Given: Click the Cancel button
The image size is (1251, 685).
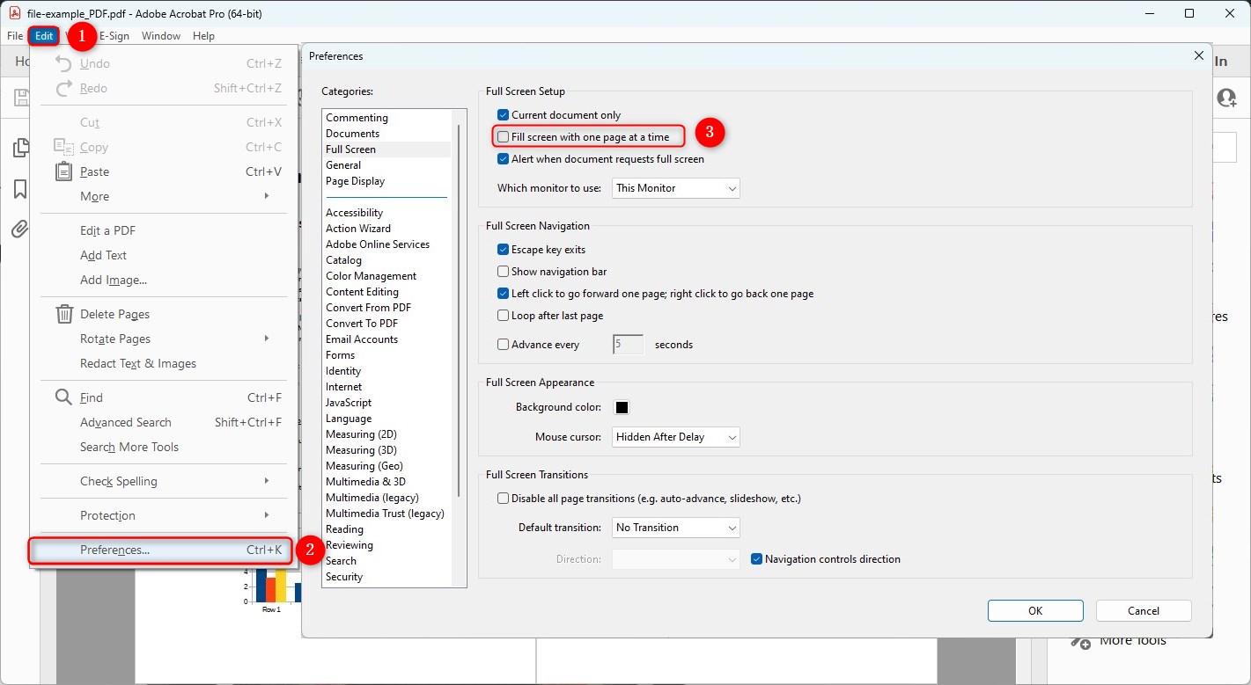Looking at the screenshot, I should (1143, 610).
